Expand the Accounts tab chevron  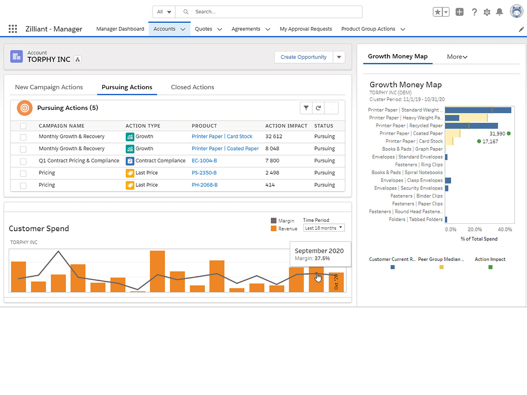pos(183,29)
